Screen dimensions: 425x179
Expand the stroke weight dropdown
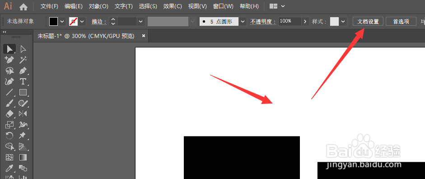(140, 21)
